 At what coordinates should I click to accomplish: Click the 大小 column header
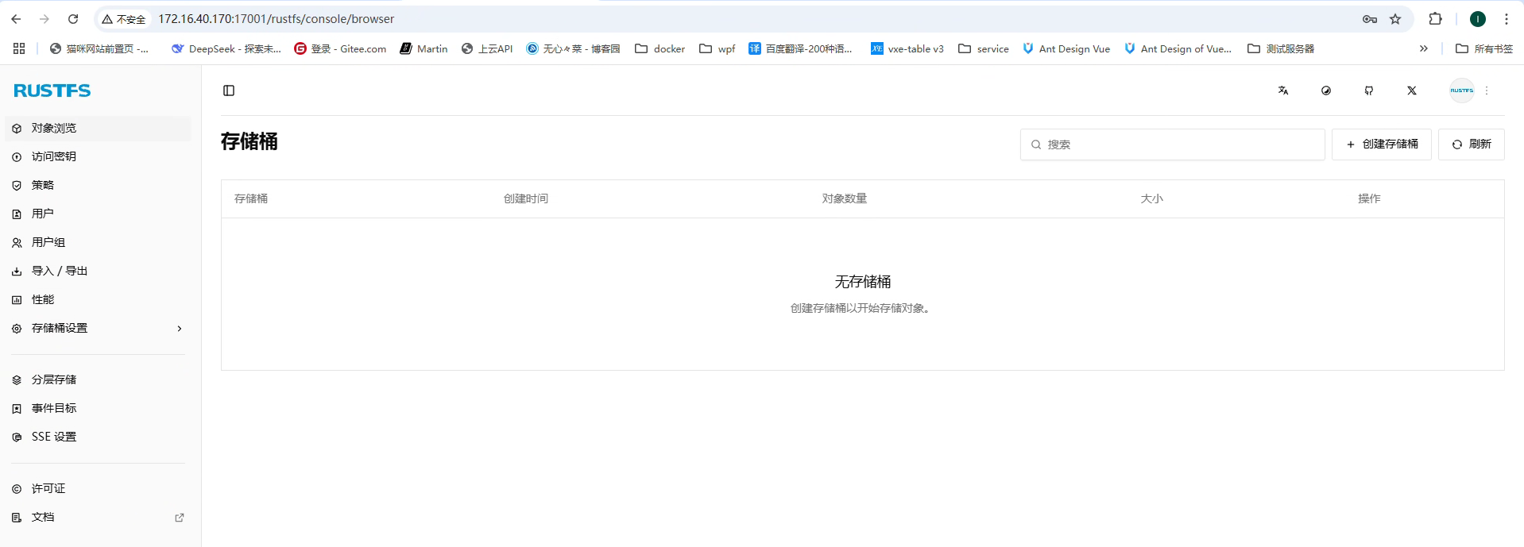(1152, 198)
